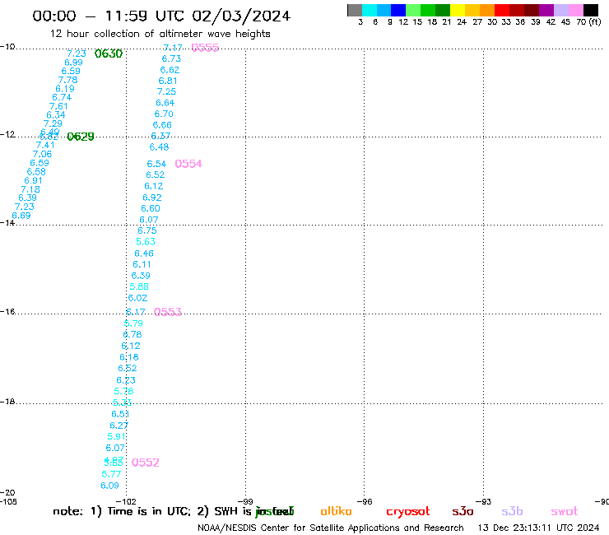This screenshot has height=535, width=609.
Task: Click the wave height value 6.73
Action: (x=171, y=58)
